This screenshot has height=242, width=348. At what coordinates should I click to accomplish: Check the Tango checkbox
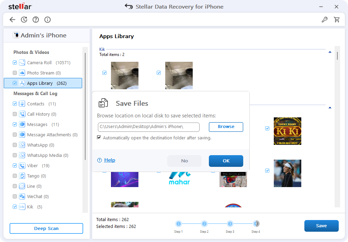point(15,176)
